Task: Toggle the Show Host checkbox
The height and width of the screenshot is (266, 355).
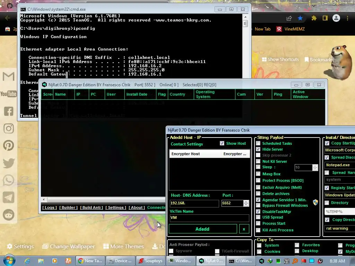Action: point(222,143)
